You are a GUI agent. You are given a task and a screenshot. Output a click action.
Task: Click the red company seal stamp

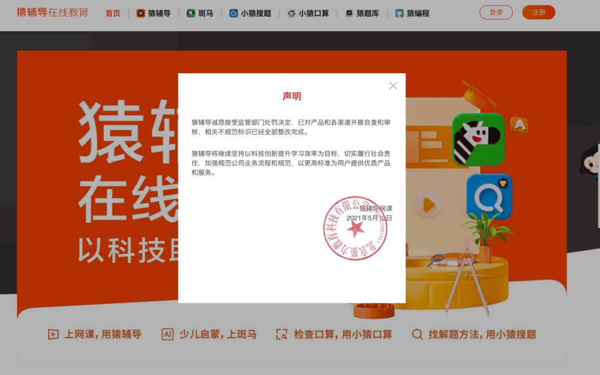click(355, 228)
